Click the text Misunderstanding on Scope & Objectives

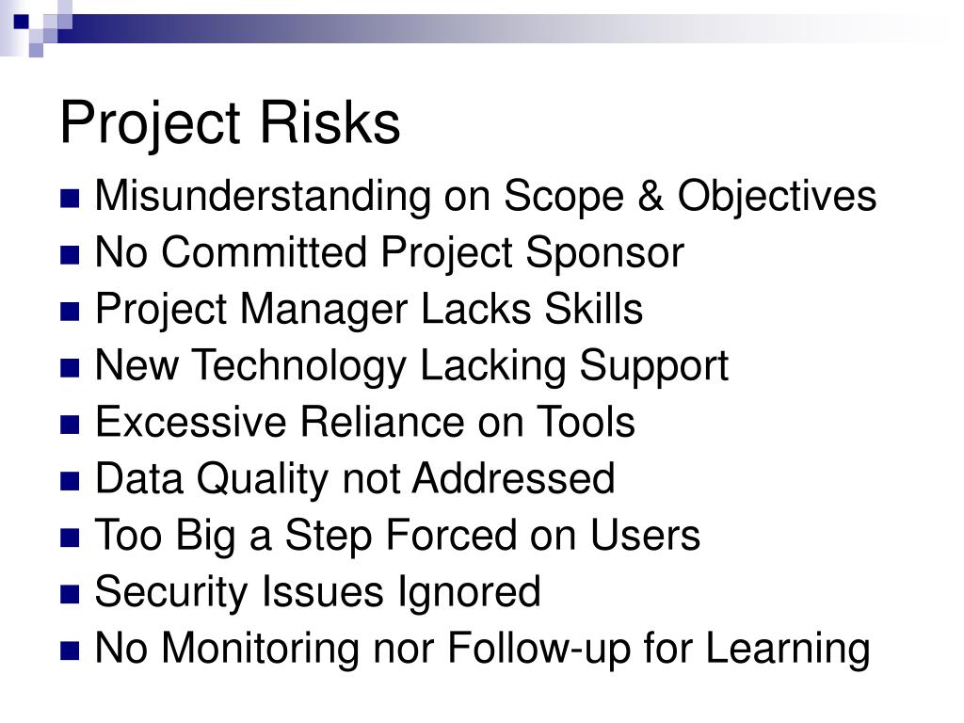pyautogui.click(x=486, y=199)
